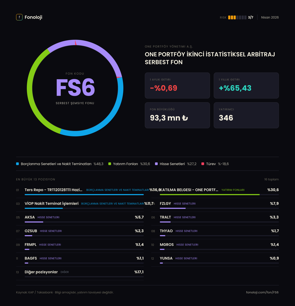Open the fonoloji.com/fon/FS6 link
Image resolution: width=295 pixels, height=306 pixels.
click(262, 292)
